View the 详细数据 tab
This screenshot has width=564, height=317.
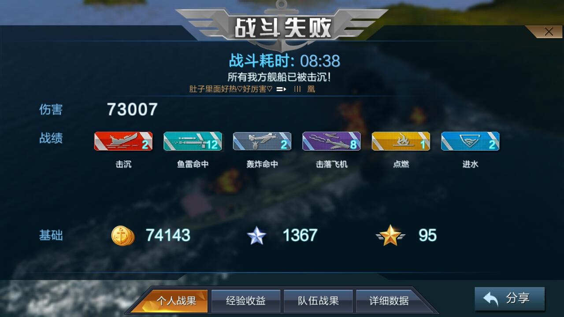tap(389, 301)
